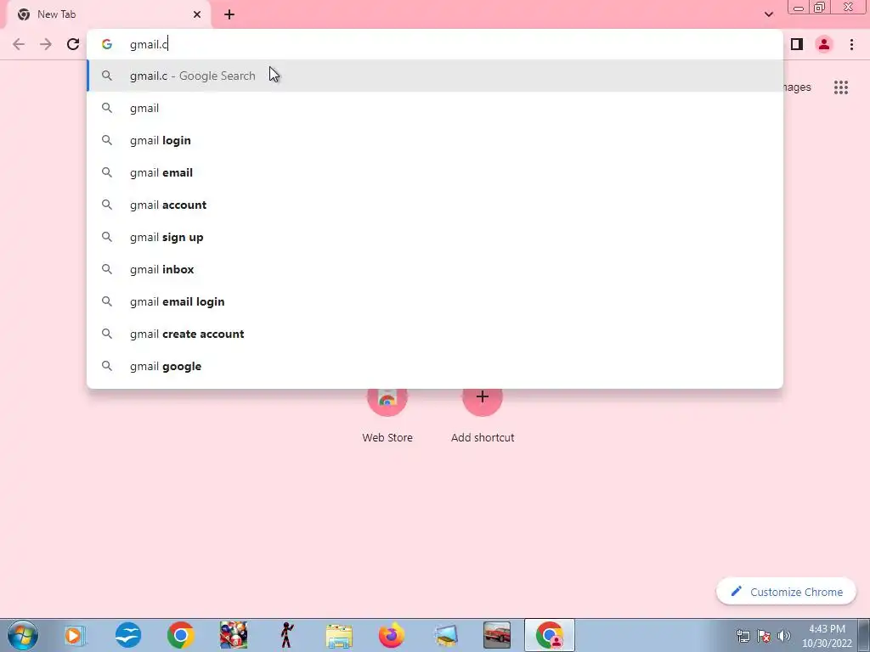Open the Windows Start orb
Image resolution: width=870 pixels, height=652 pixels.
coord(23,635)
